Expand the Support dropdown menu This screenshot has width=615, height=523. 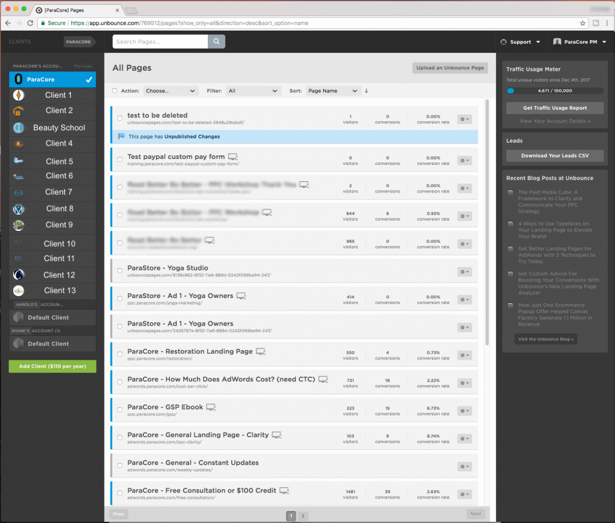521,42
